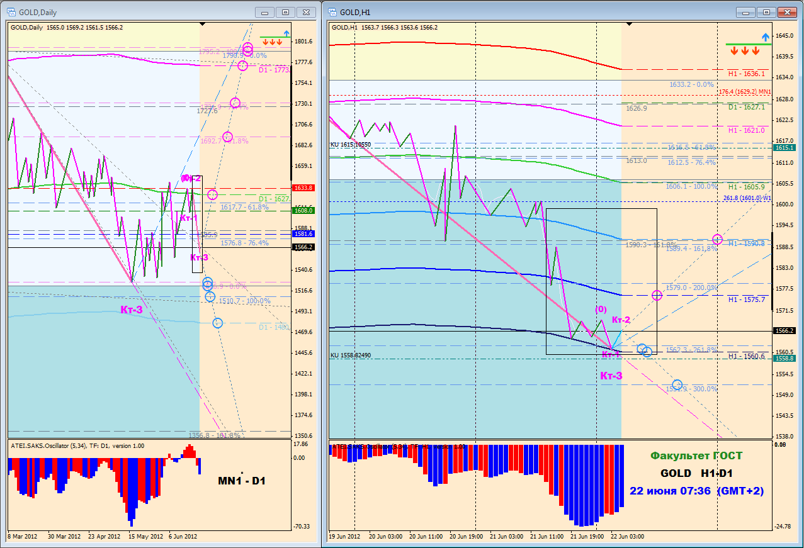804x548 pixels.
Task: Click the 1566.2 current price tag in H1 chart
Action: [784, 330]
